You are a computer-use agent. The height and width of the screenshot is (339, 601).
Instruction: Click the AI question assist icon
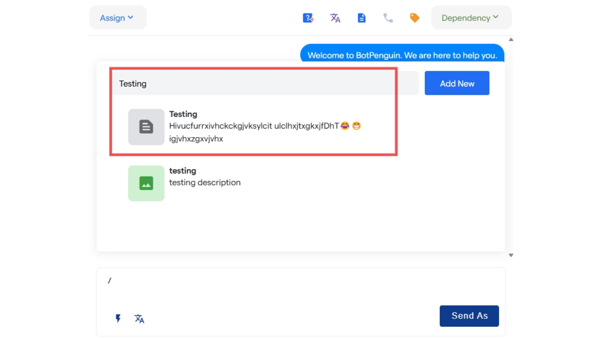[x=308, y=18]
